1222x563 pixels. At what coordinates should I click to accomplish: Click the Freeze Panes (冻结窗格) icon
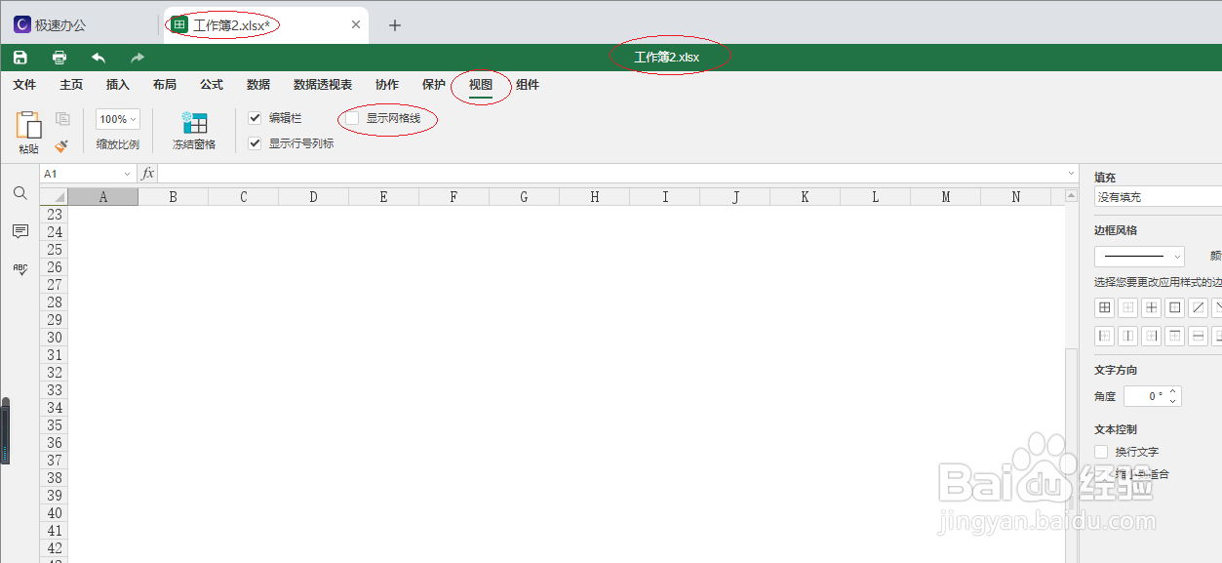pyautogui.click(x=195, y=123)
